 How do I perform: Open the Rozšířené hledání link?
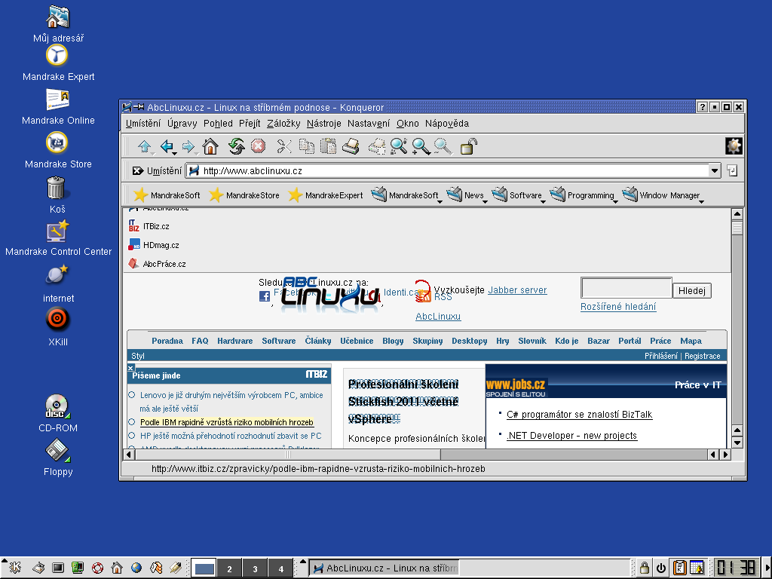618,307
